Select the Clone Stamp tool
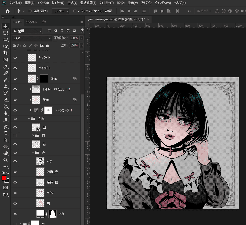 6,86
